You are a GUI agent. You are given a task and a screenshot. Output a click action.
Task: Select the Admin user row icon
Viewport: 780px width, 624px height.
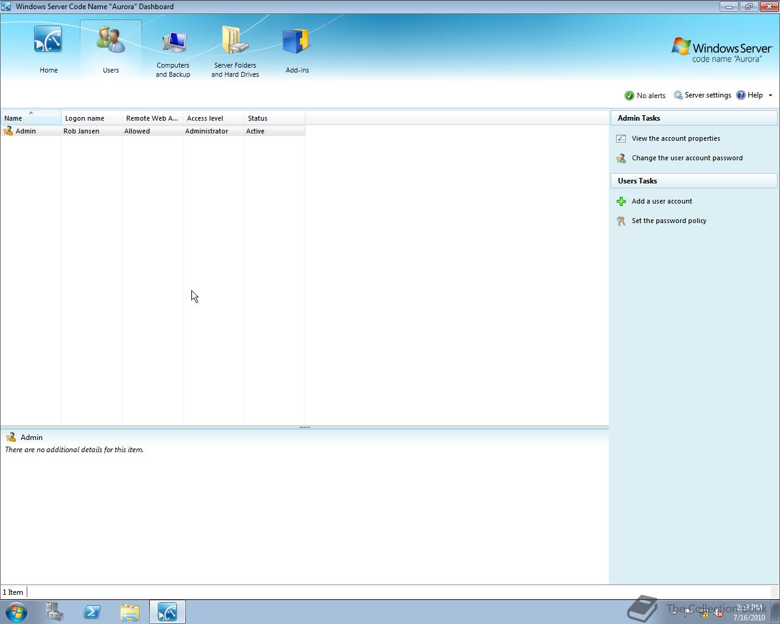click(x=8, y=131)
